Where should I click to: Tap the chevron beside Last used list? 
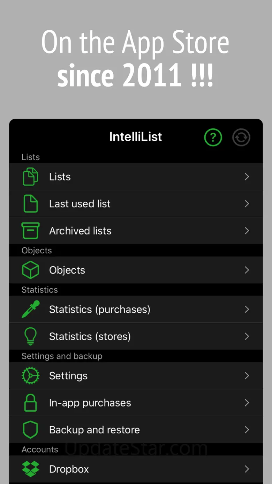click(247, 204)
